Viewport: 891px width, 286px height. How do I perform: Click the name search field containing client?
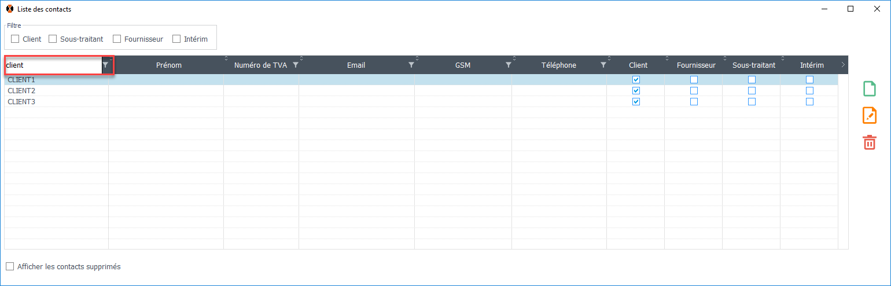pyautogui.click(x=52, y=65)
